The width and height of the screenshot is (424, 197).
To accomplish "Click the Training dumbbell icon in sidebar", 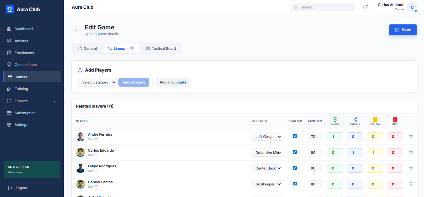I will click(9, 89).
